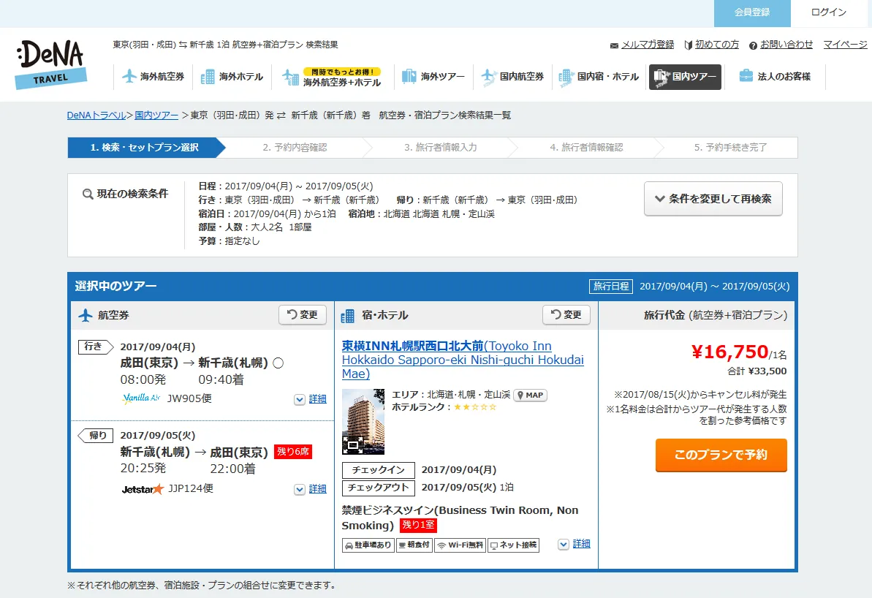Image resolution: width=872 pixels, height=598 pixels.
Task: Expand hotel room plan 詳細 details
Action: tap(575, 544)
